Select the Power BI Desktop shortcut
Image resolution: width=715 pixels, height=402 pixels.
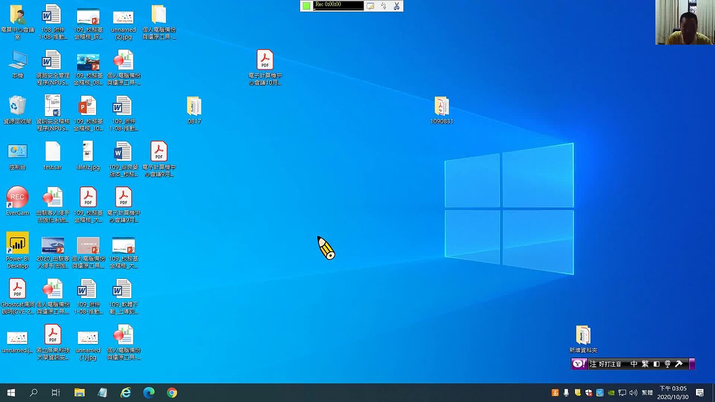17,250
